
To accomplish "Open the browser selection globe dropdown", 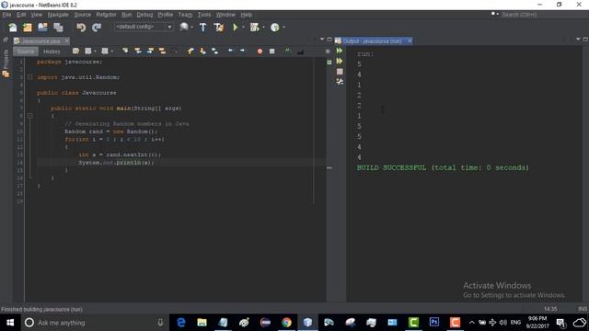I will 192,28.
